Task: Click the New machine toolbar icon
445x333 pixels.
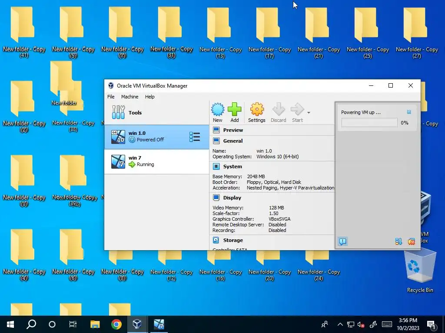Action: 218,113
